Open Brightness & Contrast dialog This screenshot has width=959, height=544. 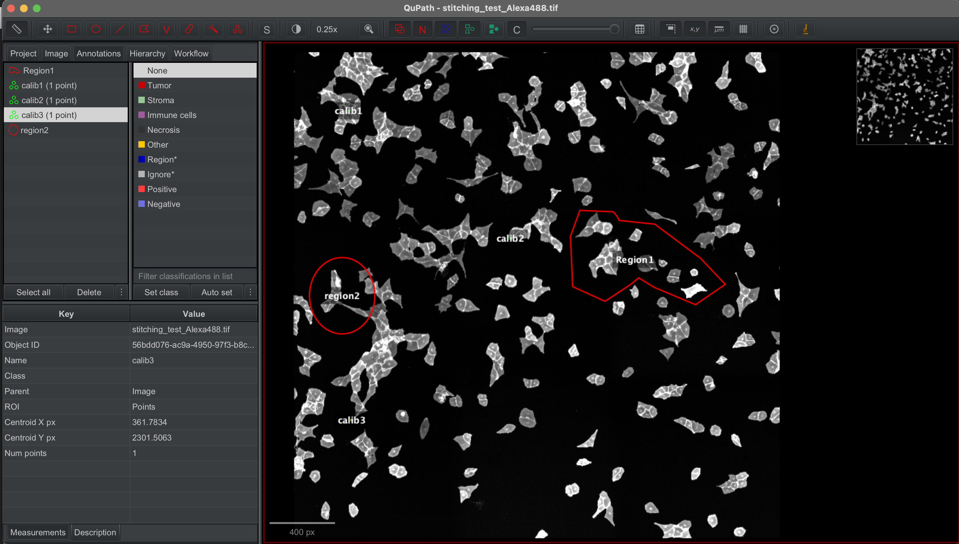(x=296, y=29)
